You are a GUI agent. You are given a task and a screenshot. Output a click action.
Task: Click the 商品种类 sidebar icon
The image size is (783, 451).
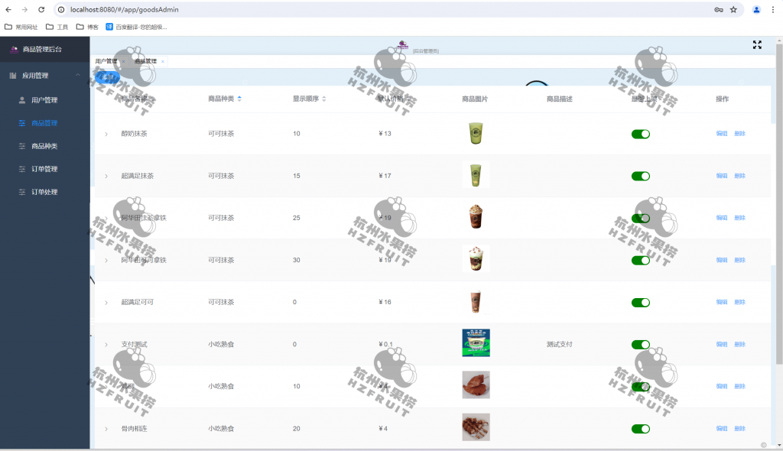pyautogui.click(x=22, y=146)
